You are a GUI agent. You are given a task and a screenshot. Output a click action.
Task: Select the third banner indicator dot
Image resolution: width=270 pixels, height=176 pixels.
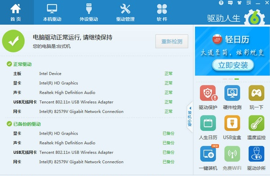(x=237, y=79)
